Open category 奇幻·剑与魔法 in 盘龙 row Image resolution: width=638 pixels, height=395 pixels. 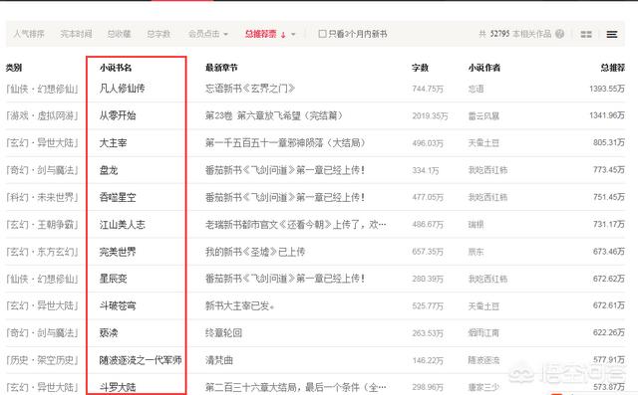[42, 170]
